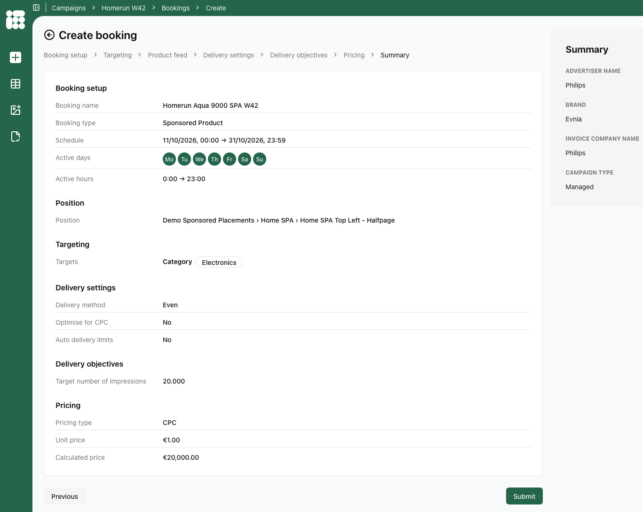Click the Even delivery method value

[x=170, y=305]
